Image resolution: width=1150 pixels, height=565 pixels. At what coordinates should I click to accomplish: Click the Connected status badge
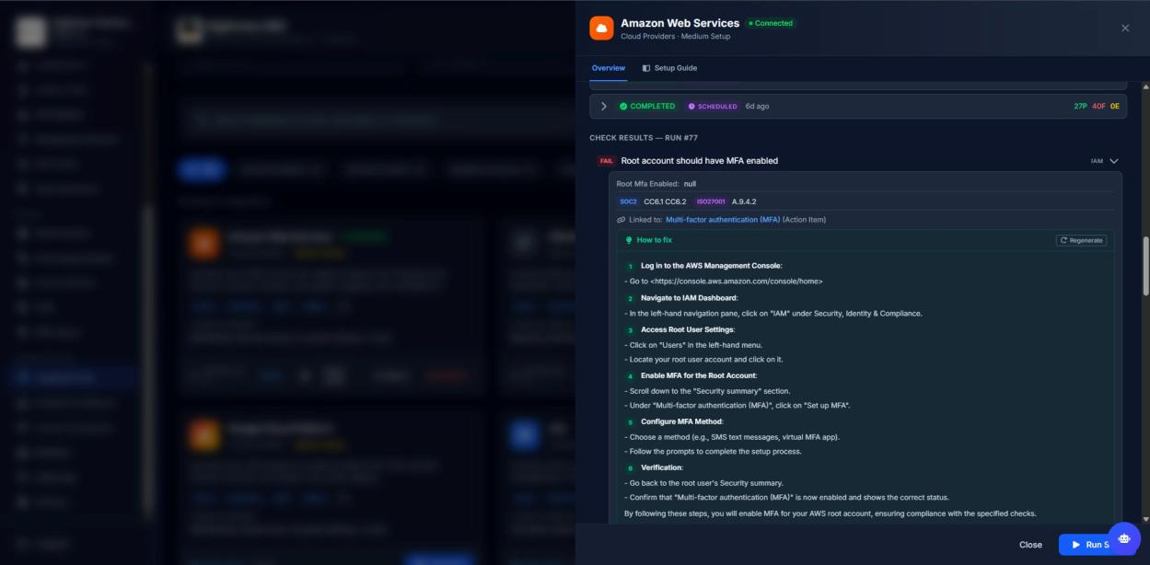pos(771,23)
